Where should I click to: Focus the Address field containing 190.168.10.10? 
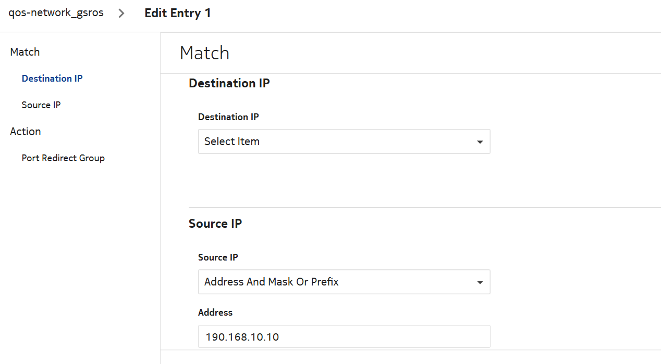pyautogui.click(x=344, y=337)
